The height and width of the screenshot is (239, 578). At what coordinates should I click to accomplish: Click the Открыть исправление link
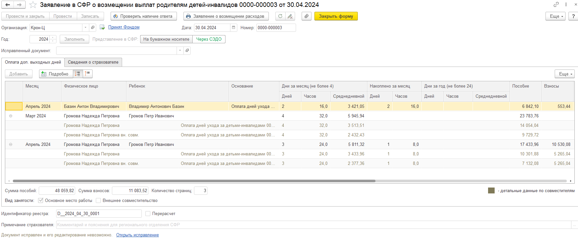pos(137,235)
